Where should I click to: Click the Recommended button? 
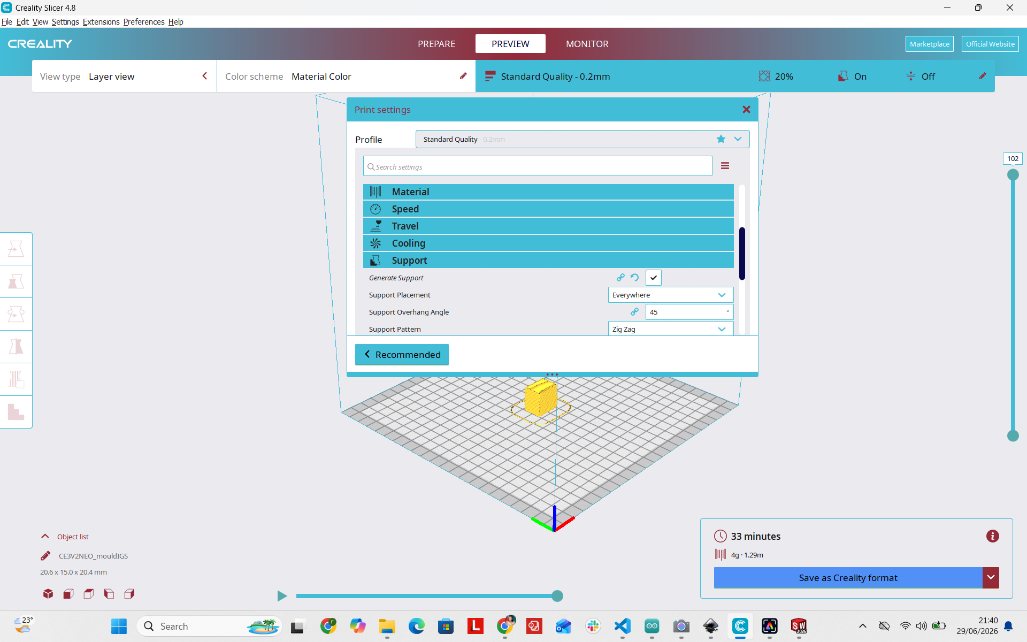[402, 355]
